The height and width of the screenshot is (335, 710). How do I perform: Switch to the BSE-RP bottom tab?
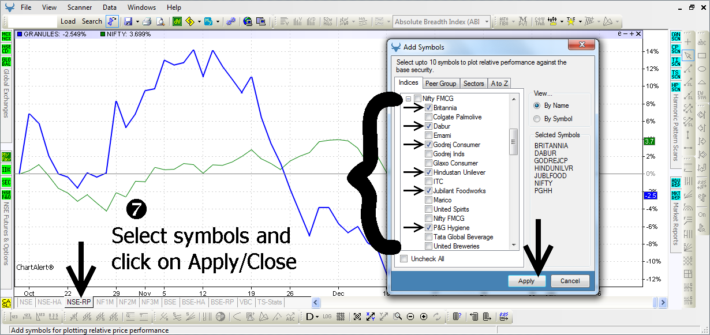point(222,302)
